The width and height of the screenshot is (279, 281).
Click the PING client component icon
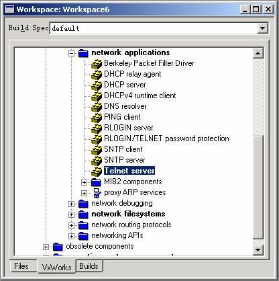pos(97,118)
